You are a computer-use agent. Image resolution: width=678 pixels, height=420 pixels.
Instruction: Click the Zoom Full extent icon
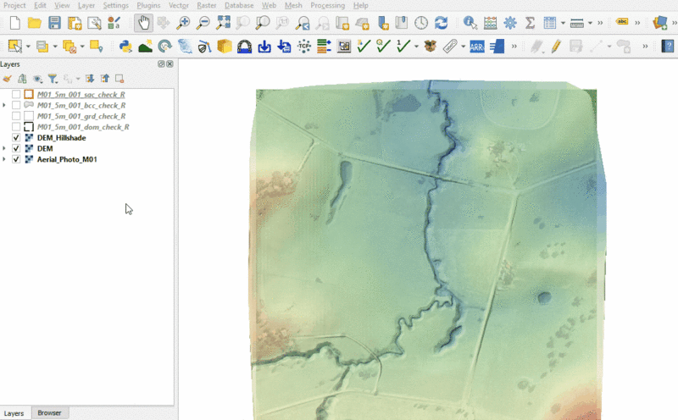[x=223, y=23]
